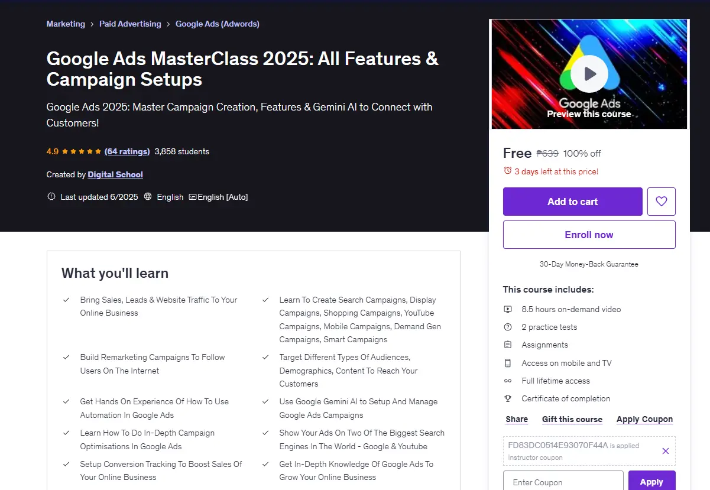710x490 pixels.
Task: Open the 64 ratings link
Action: coord(127,151)
